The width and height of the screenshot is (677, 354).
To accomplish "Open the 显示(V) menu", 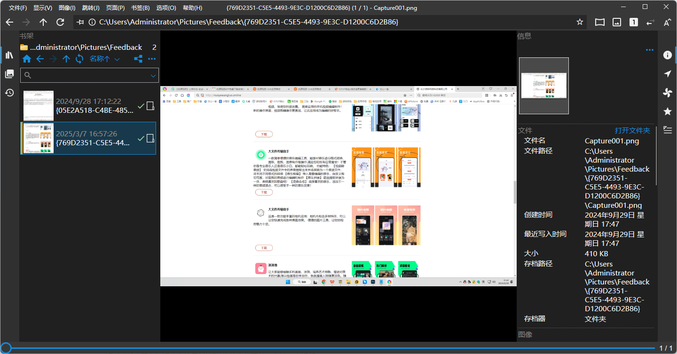I will tap(43, 8).
